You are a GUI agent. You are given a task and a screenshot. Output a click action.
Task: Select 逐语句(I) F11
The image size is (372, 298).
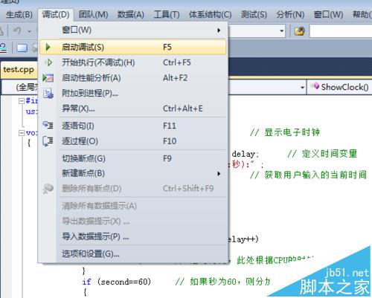click(x=133, y=126)
